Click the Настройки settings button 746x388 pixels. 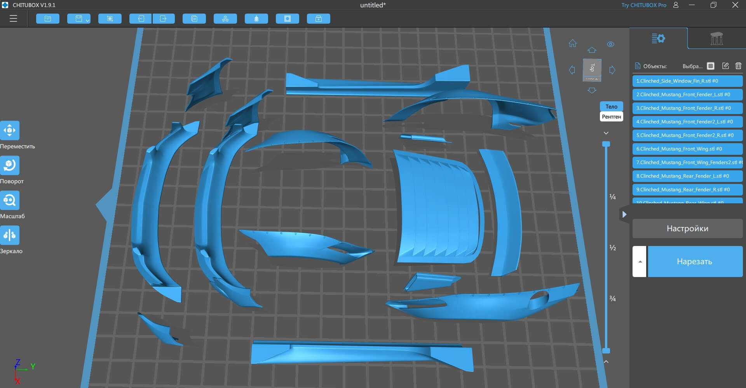[687, 229]
